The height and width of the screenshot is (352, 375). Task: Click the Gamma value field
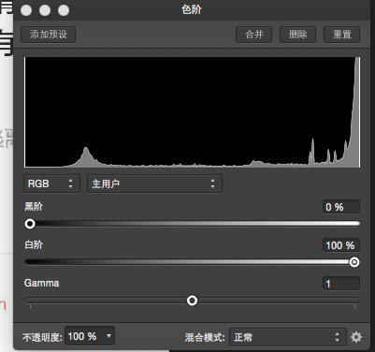(x=341, y=284)
